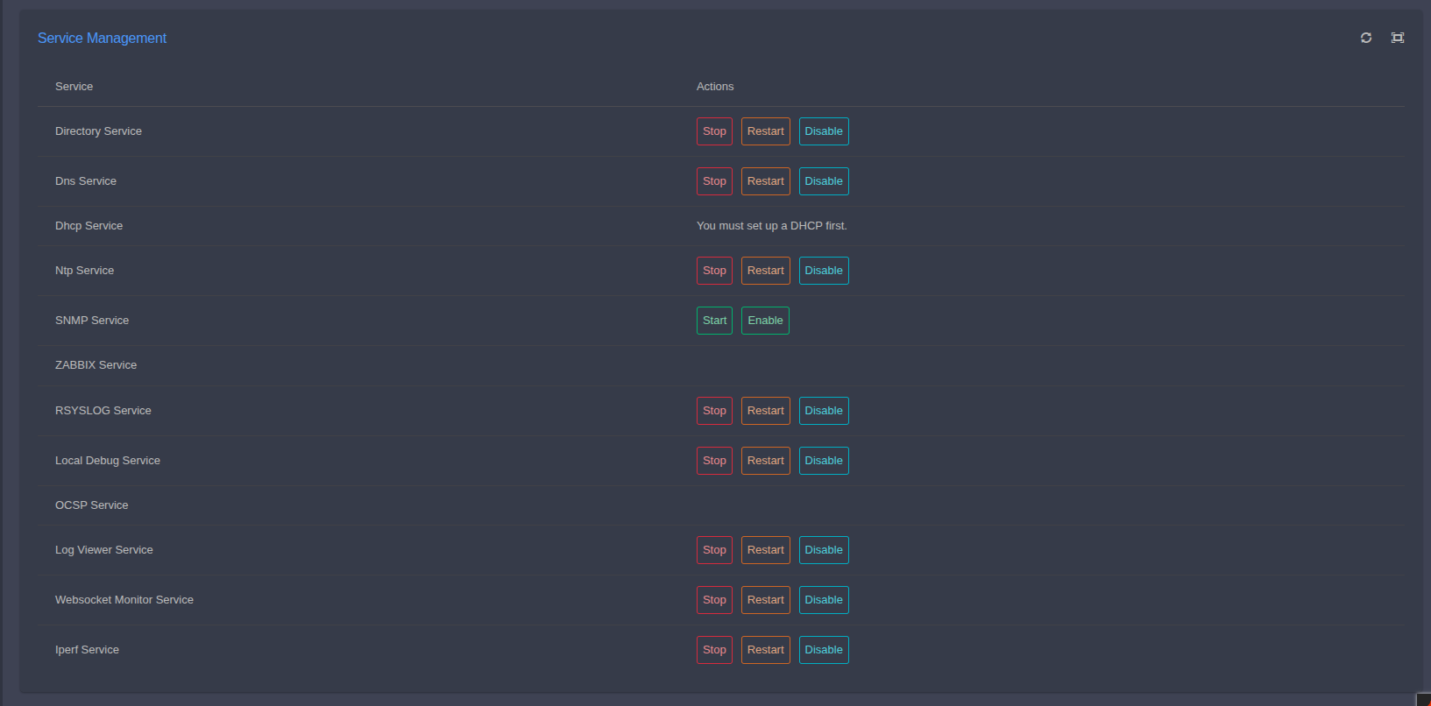Restart the Dns Service

pos(765,181)
